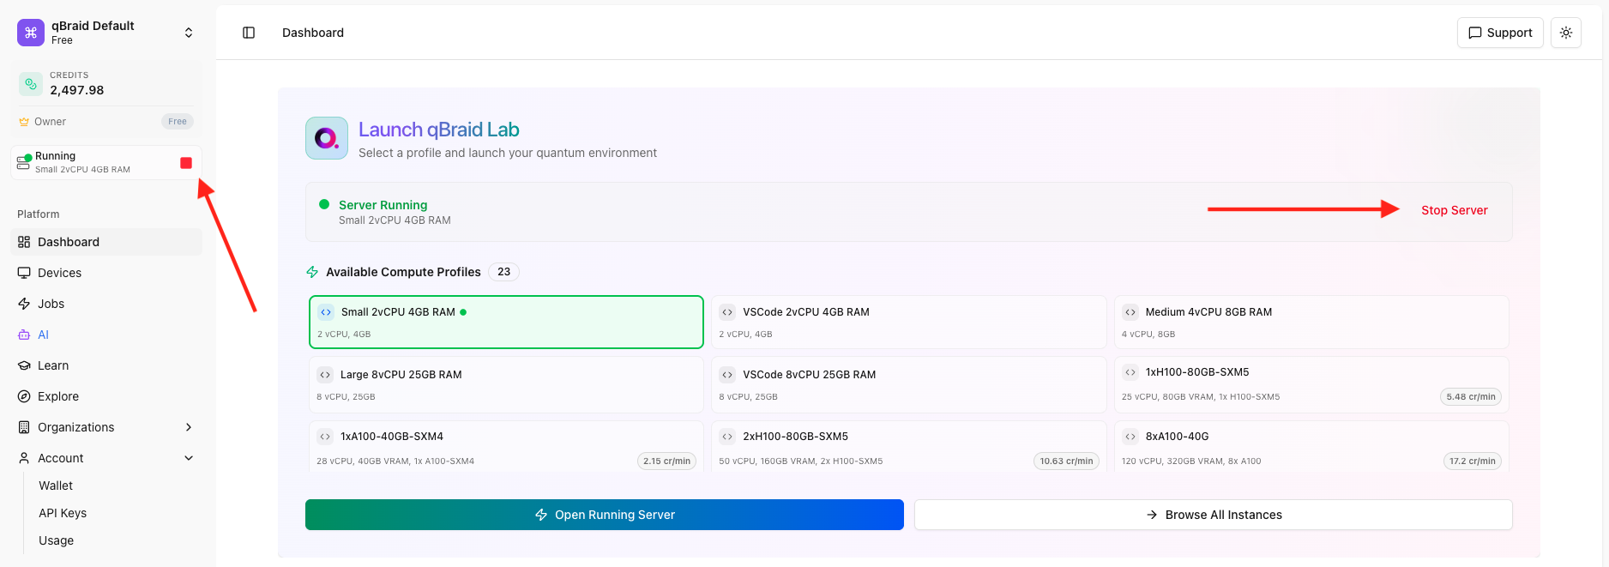Image resolution: width=1609 pixels, height=567 pixels.
Task: Click the 17.2 cr/min price badge
Action: [x=1472, y=461]
